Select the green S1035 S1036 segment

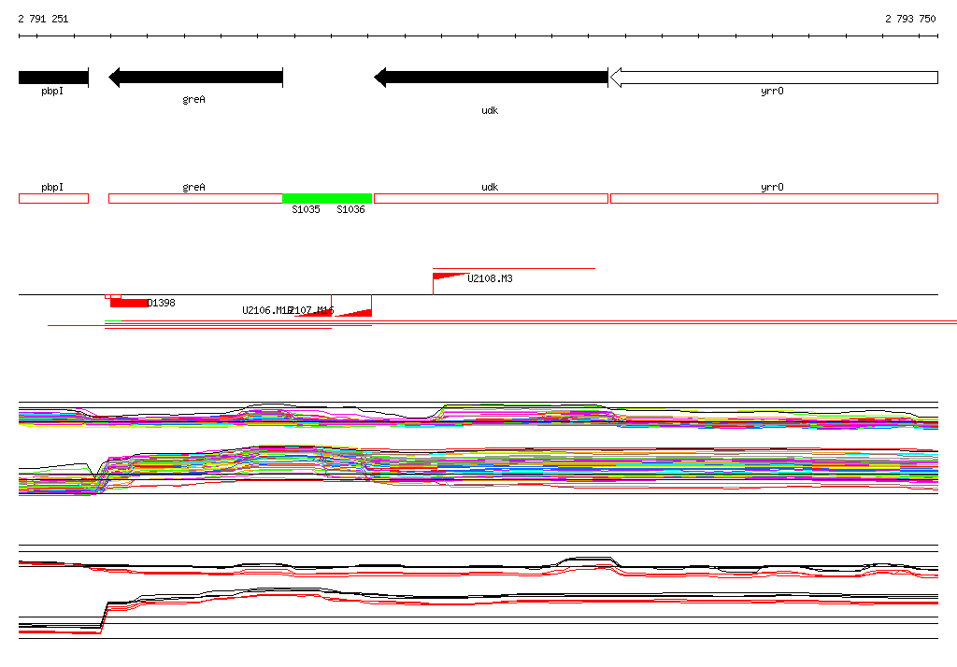point(327,198)
